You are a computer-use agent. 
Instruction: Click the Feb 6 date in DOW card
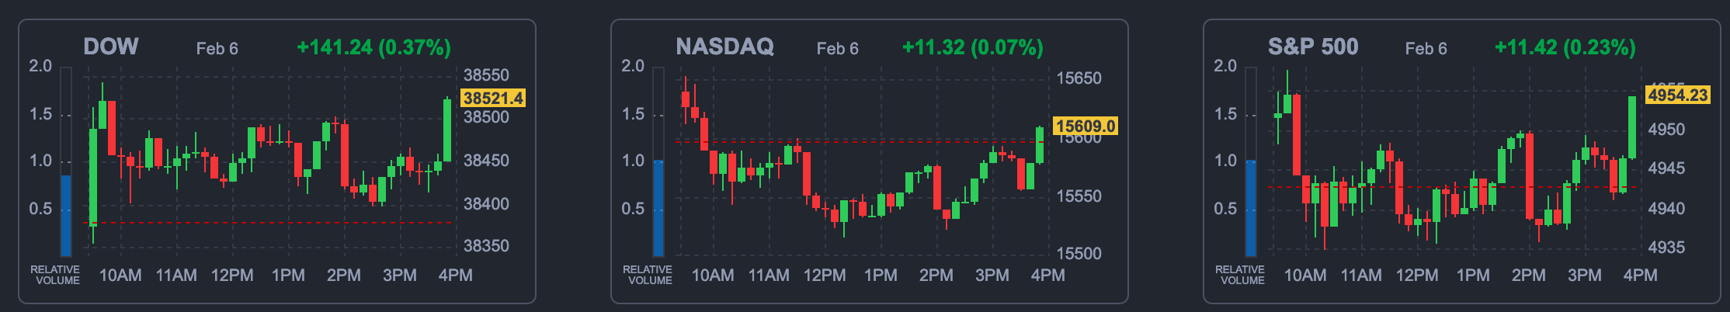tap(217, 48)
